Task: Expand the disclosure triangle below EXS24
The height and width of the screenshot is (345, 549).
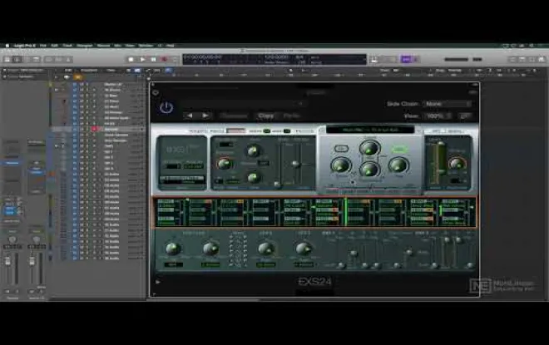Action: pyautogui.click(x=158, y=282)
